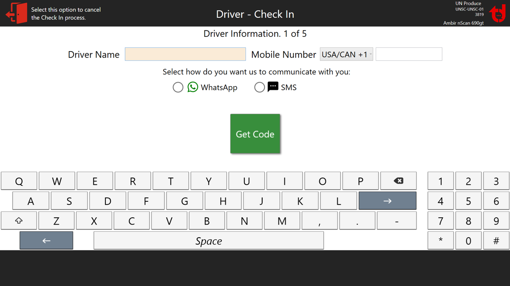The width and height of the screenshot is (510, 286).
Task: Tap the hyphen key
Action: [x=397, y=221]
